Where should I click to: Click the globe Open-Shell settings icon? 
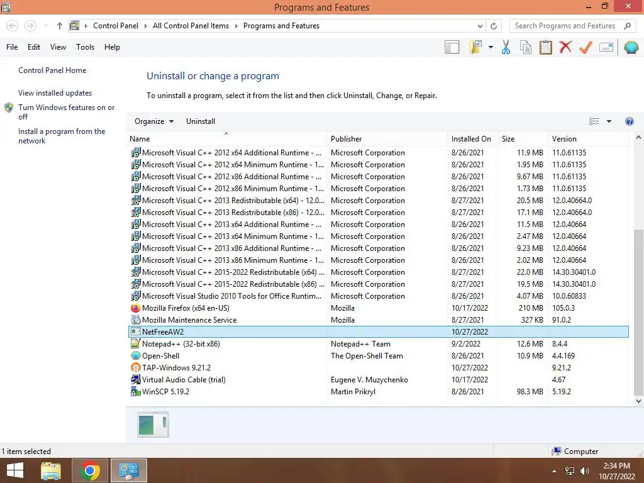tap(631, 47)
